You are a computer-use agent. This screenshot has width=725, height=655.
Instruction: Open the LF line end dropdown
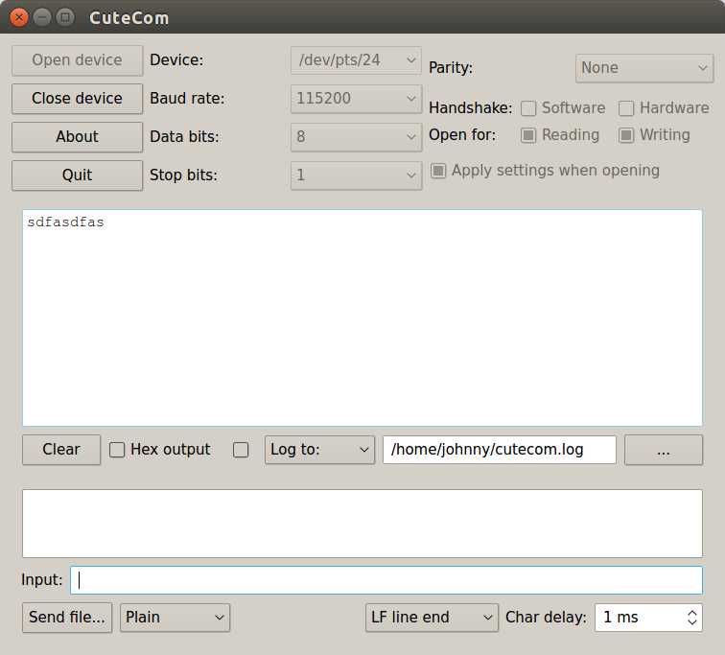point(432,617)
